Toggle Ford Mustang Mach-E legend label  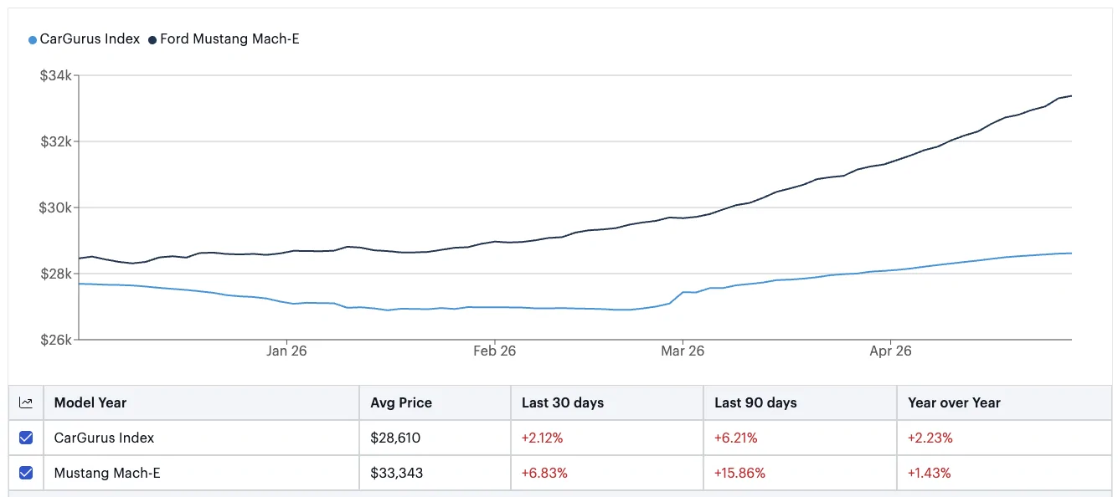click(229, 39)
